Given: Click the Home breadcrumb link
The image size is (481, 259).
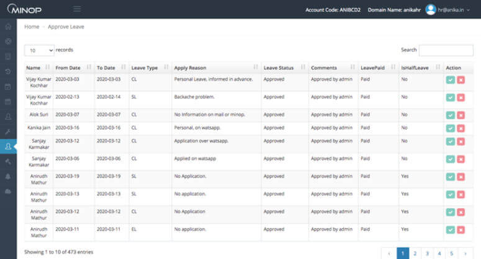Looking at the screenshot, I should point(32,27).
